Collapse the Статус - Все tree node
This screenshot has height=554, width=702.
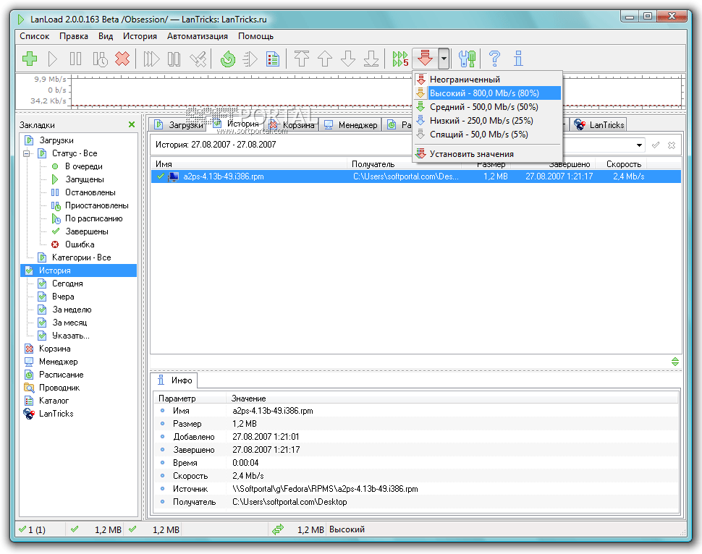coord(26,153)
